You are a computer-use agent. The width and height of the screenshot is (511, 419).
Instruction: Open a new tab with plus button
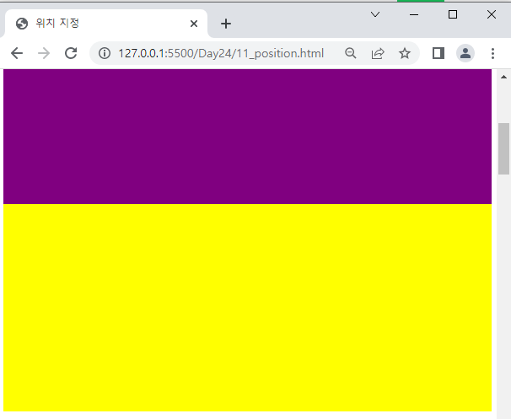click(226, 24)
